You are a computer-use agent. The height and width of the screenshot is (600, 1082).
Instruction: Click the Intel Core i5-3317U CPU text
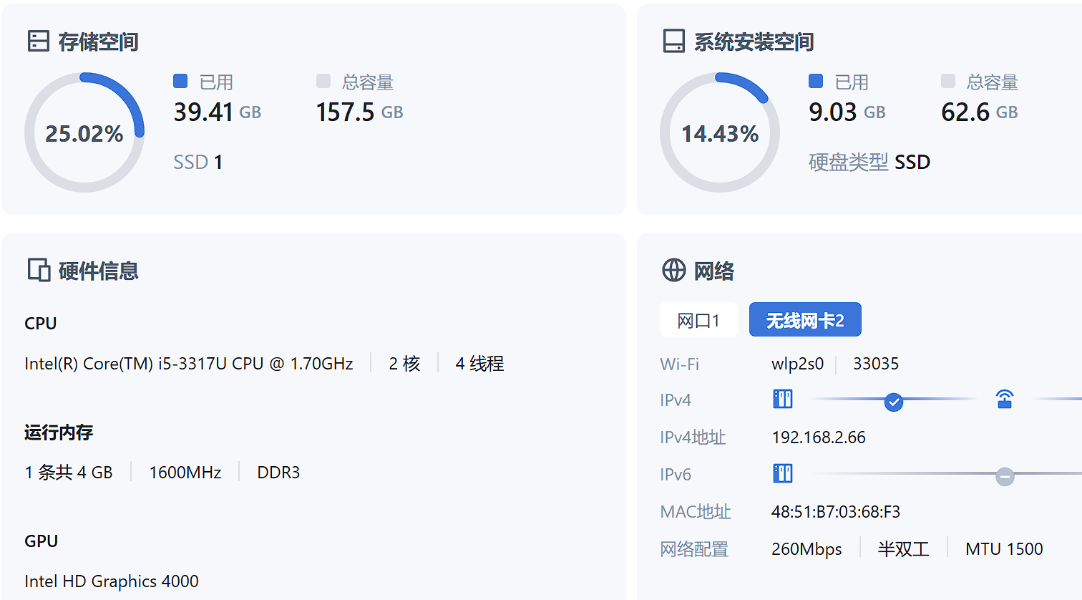point(189,364)
